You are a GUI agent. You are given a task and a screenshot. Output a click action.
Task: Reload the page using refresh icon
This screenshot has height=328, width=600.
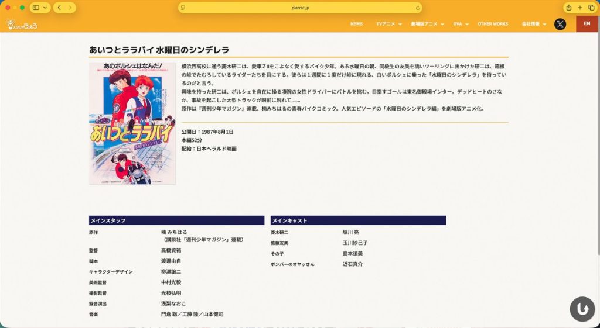pos(417,8)
